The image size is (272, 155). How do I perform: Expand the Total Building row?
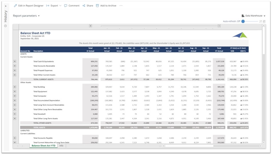coord(15,87)
